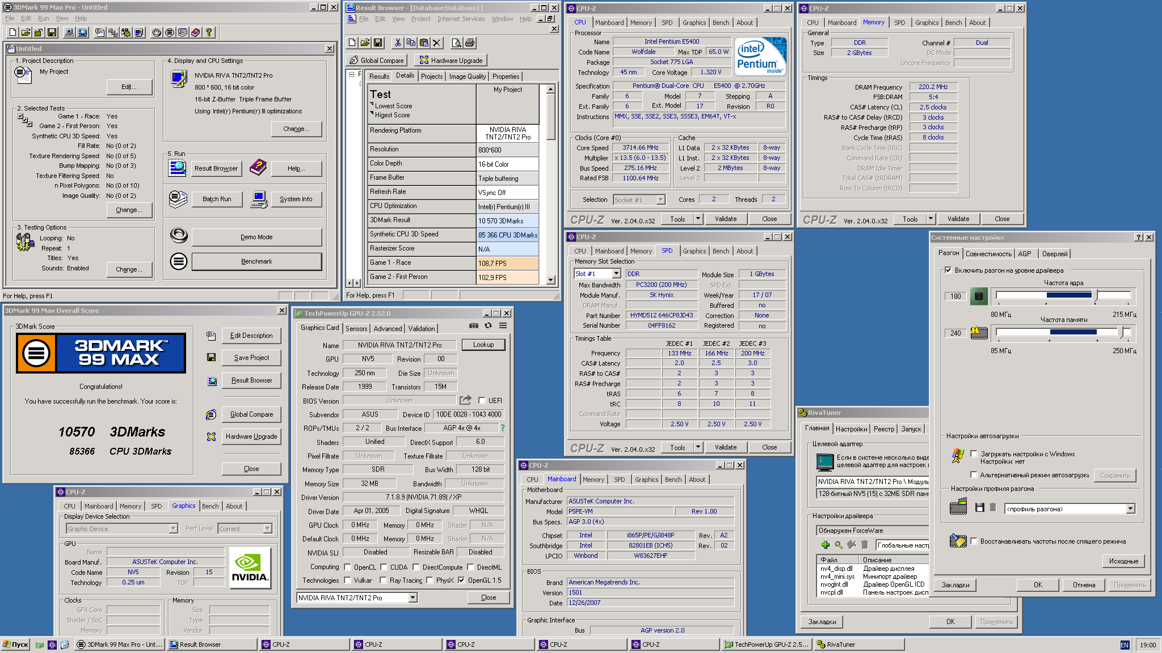This screenshot has height=653, width=1162.
Task: Click Result Browser magnifier icon in 3DMark toolbar
Action: [82, 32]
